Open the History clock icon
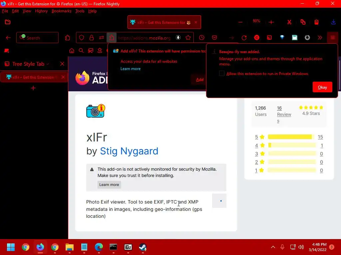 201,38
